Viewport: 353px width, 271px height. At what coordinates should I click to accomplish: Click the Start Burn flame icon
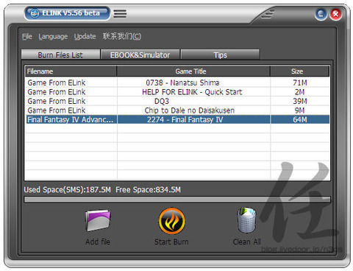(x=172, y=222)
